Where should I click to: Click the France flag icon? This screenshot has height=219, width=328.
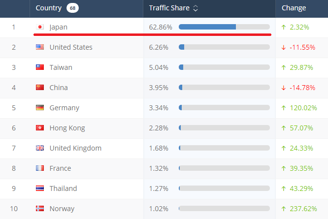pyautogui.click(x=40, y=168)
